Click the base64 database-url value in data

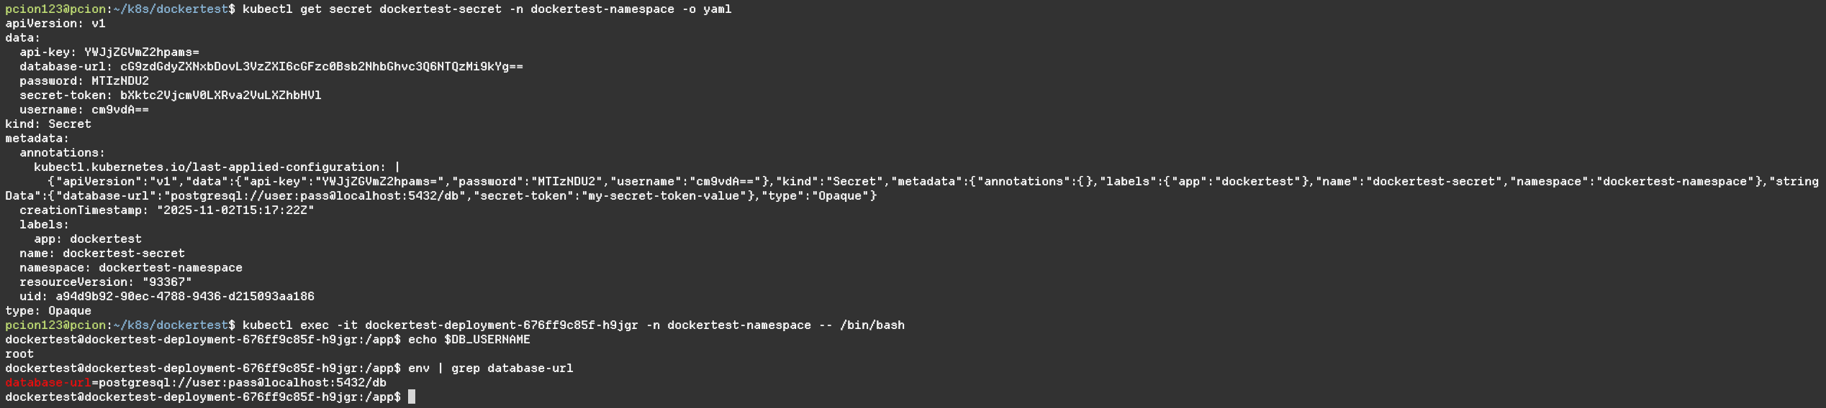click(x=321, y=67)
